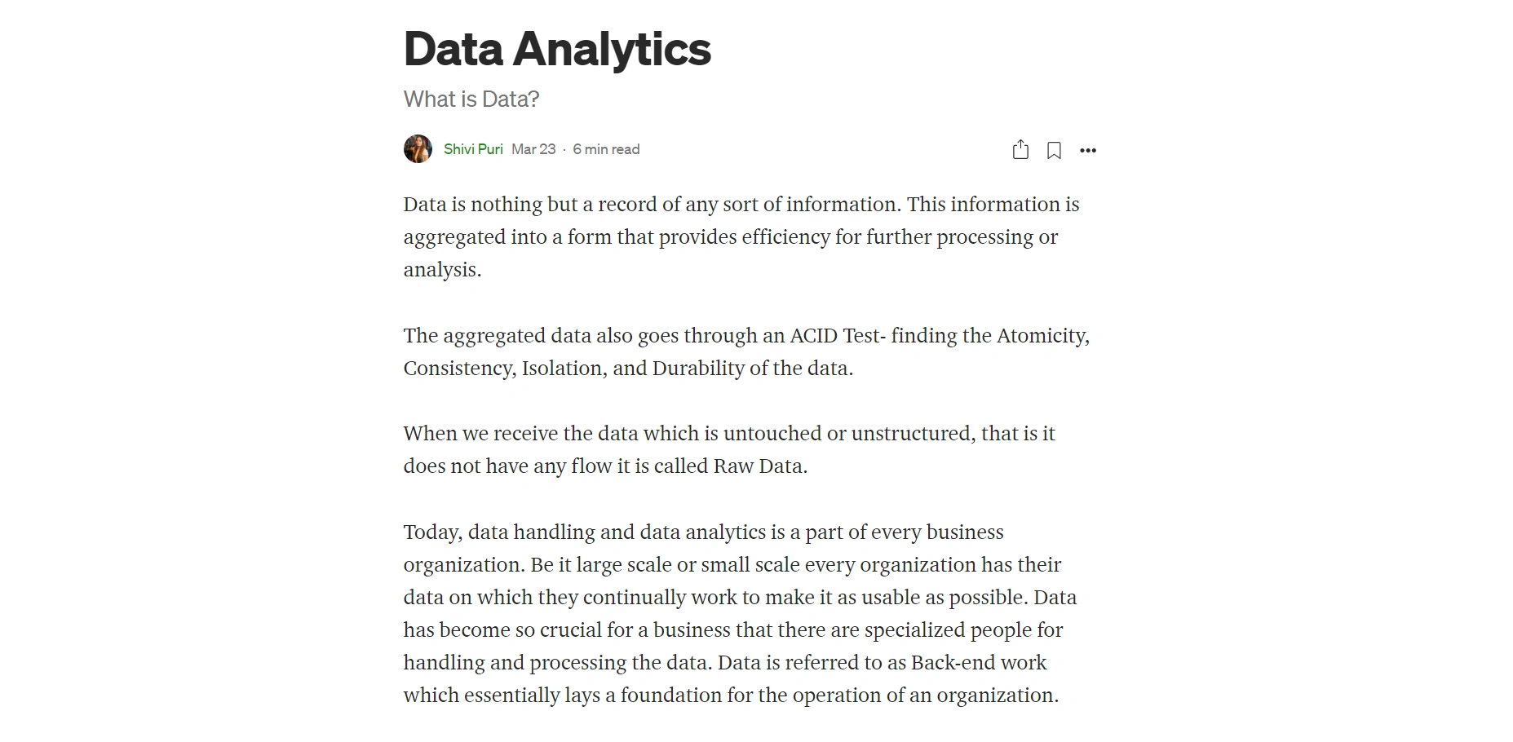Click the paragraph starting 'Data is nothing but'
The width and height of the screenshot is (1513, 742).
click(x=741, y=237)
